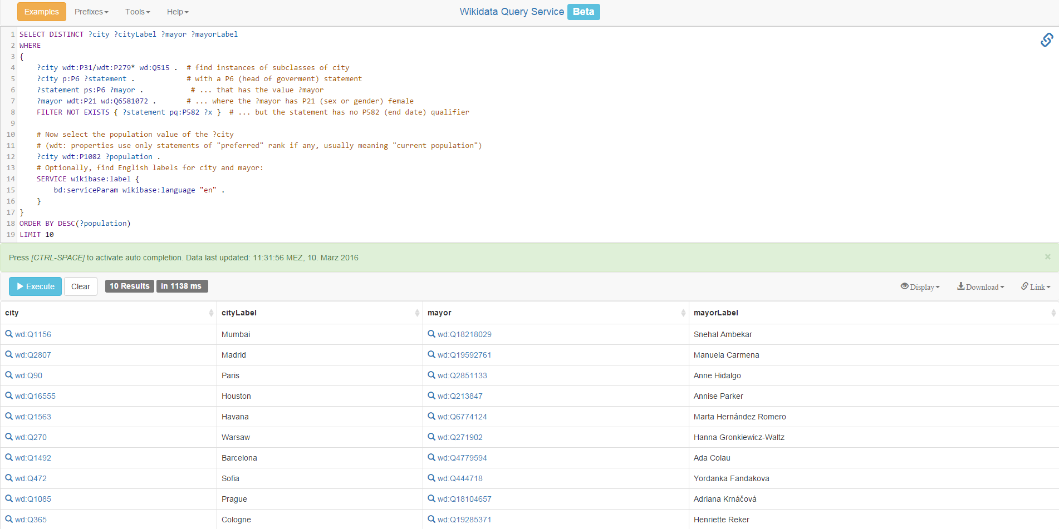Open the Display dropdown
This screenshot has width=1059, height=529.
[x=920, y=286]
